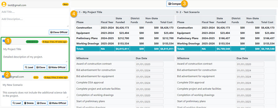This screenshot has height=108, width=278.
Task: Click V-2 Totals Total Cost $6,769,548
Action: point(268,49)
